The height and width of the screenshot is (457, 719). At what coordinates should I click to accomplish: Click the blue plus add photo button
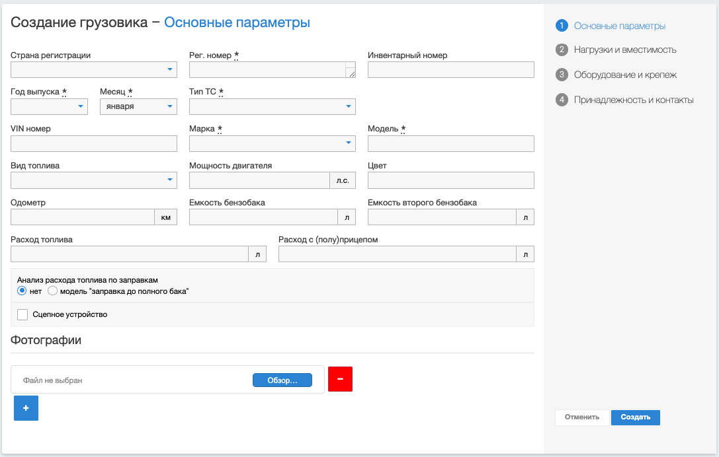point(26,408)
